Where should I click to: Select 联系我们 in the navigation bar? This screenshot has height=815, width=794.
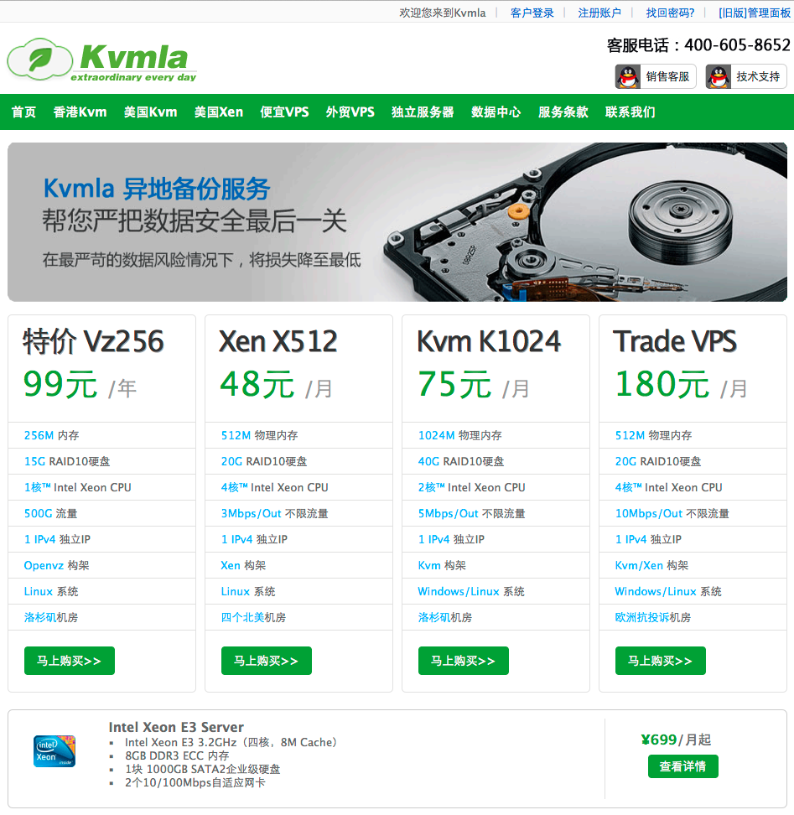pyautogui.click(x=631, y=112)
